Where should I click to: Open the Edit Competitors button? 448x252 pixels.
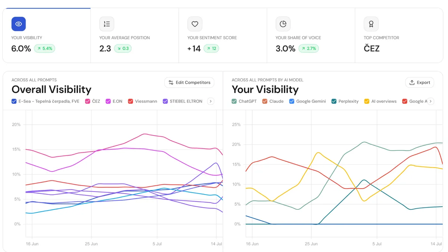click(x=189, y=83)
